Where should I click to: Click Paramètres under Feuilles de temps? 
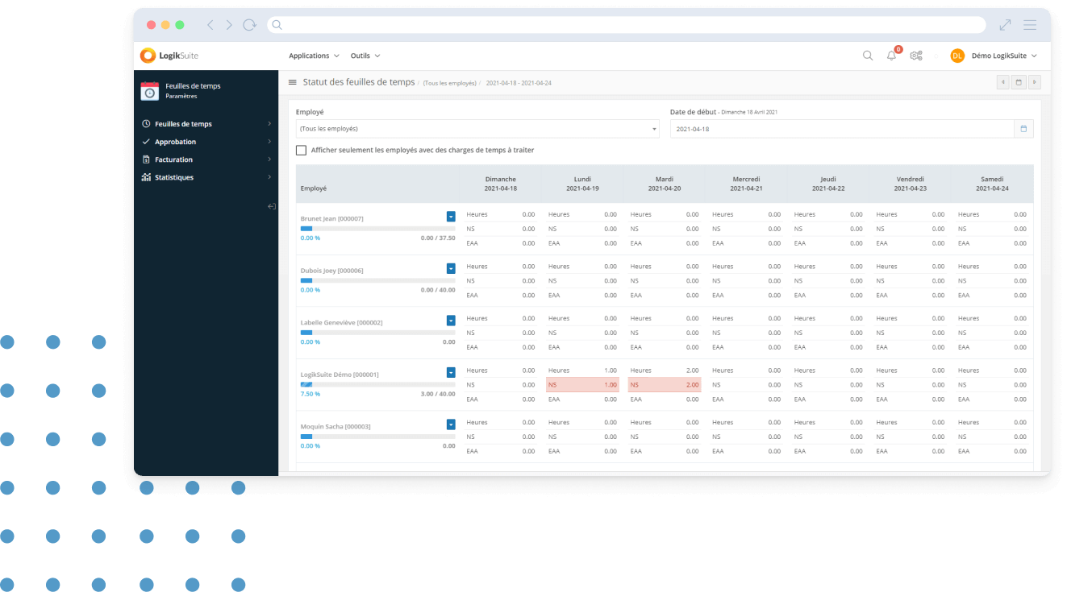(181, 96)
